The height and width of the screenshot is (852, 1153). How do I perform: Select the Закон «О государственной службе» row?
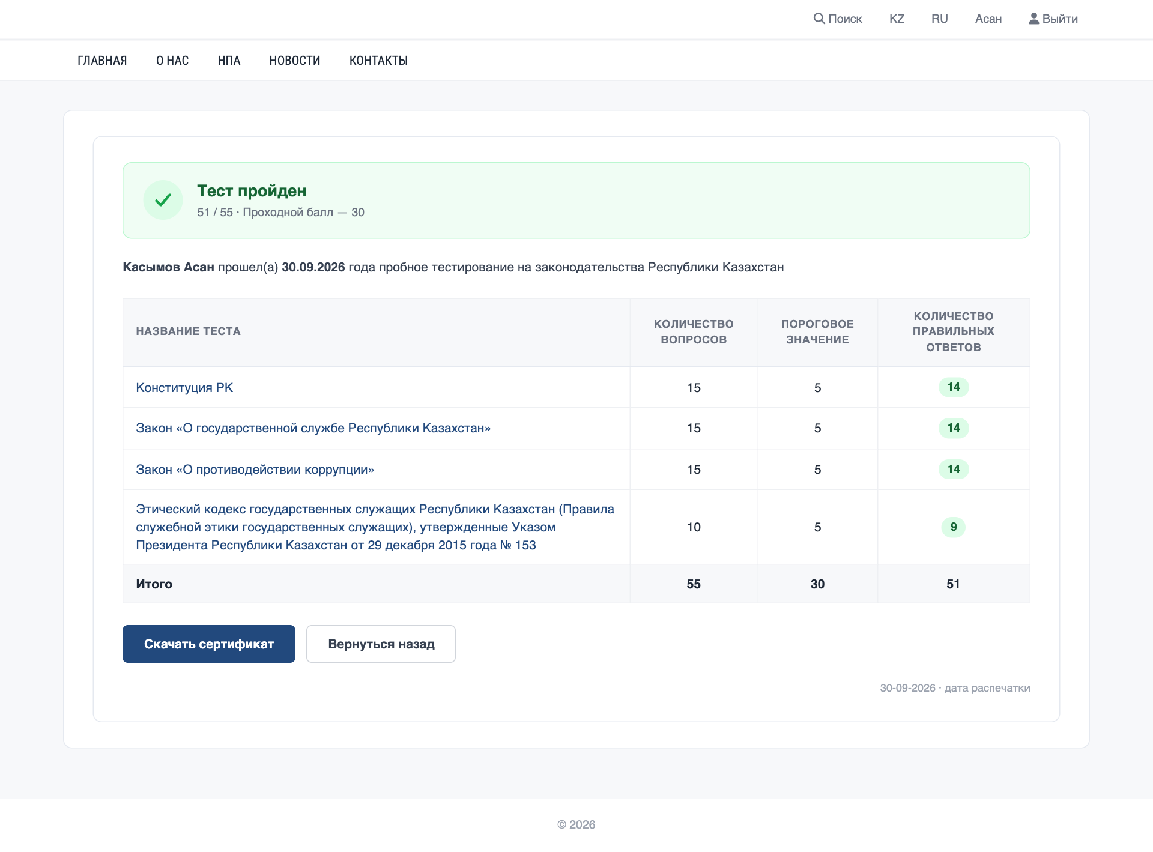576,428
